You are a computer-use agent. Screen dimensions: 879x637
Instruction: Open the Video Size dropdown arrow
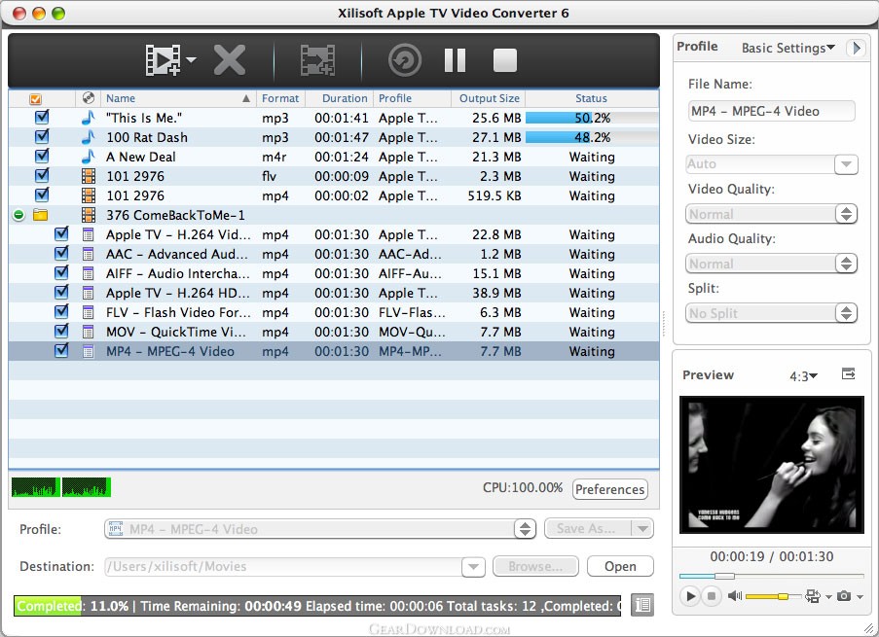click(x=846, y=164)
